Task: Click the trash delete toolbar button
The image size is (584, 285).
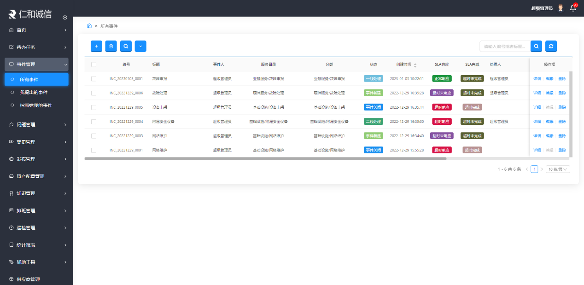Action: pos(111,46)
